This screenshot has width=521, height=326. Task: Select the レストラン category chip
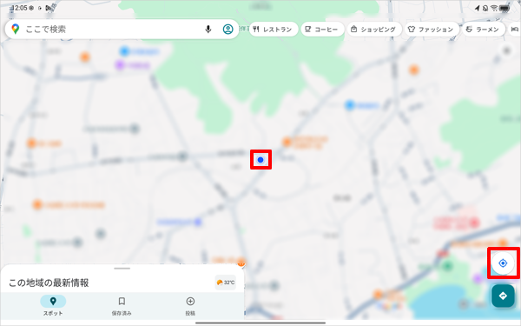point(274,30)
